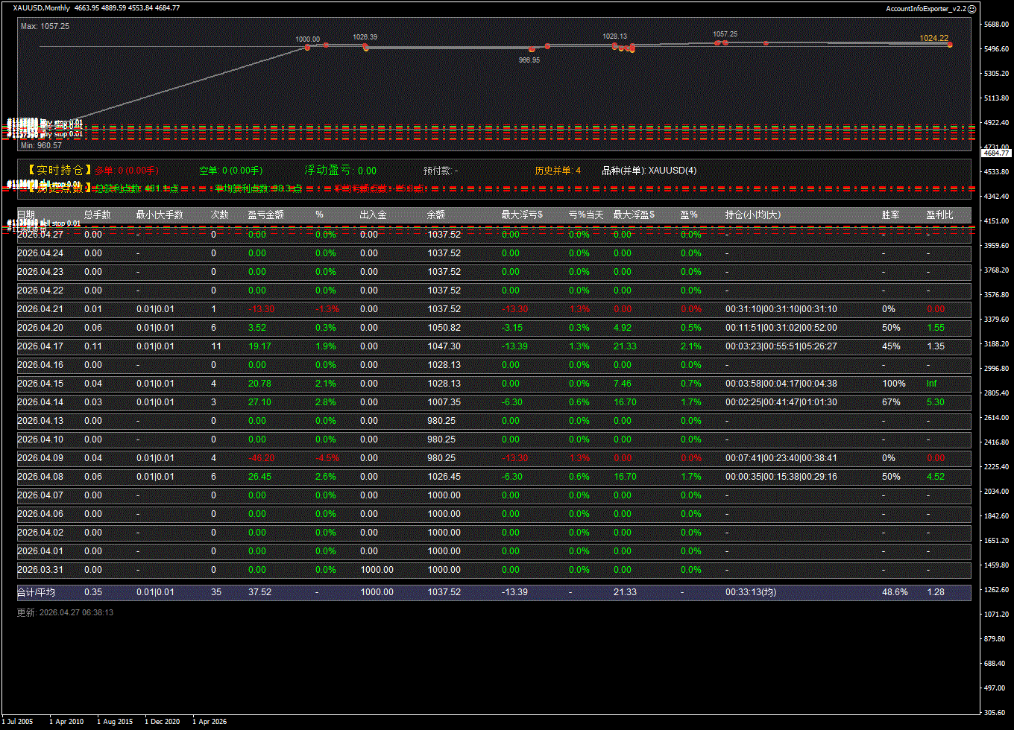Click the 更新 timestamp below the table

[65, 612]
